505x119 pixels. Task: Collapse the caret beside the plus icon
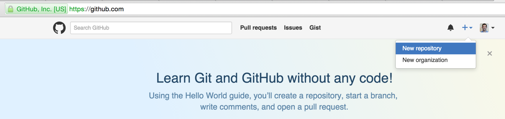tap(471, 28)
